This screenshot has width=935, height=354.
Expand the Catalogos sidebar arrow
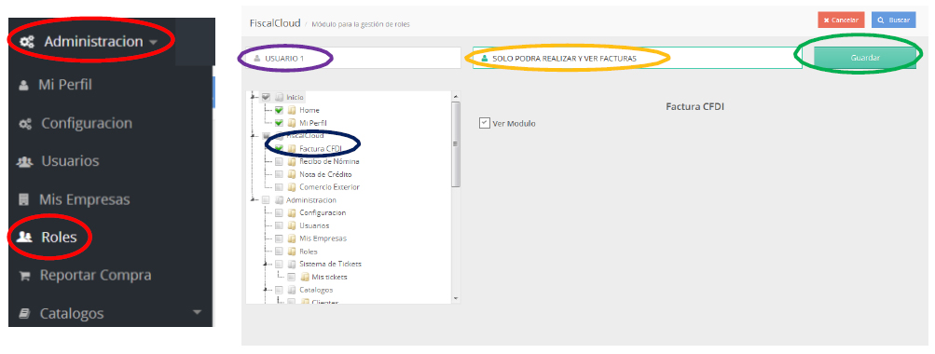[x=198, y=312]
